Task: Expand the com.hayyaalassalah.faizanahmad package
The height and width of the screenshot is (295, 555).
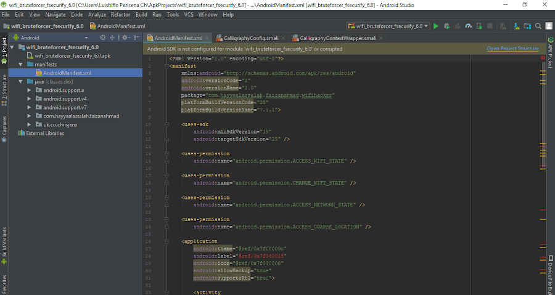Action: click(x=30, y=116)
